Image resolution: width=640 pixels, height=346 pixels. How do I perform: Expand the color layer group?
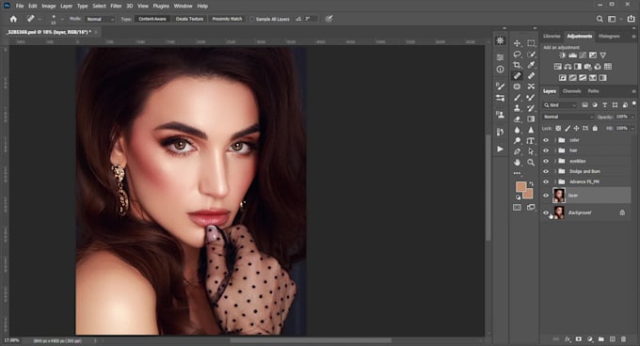pos(555,140)
